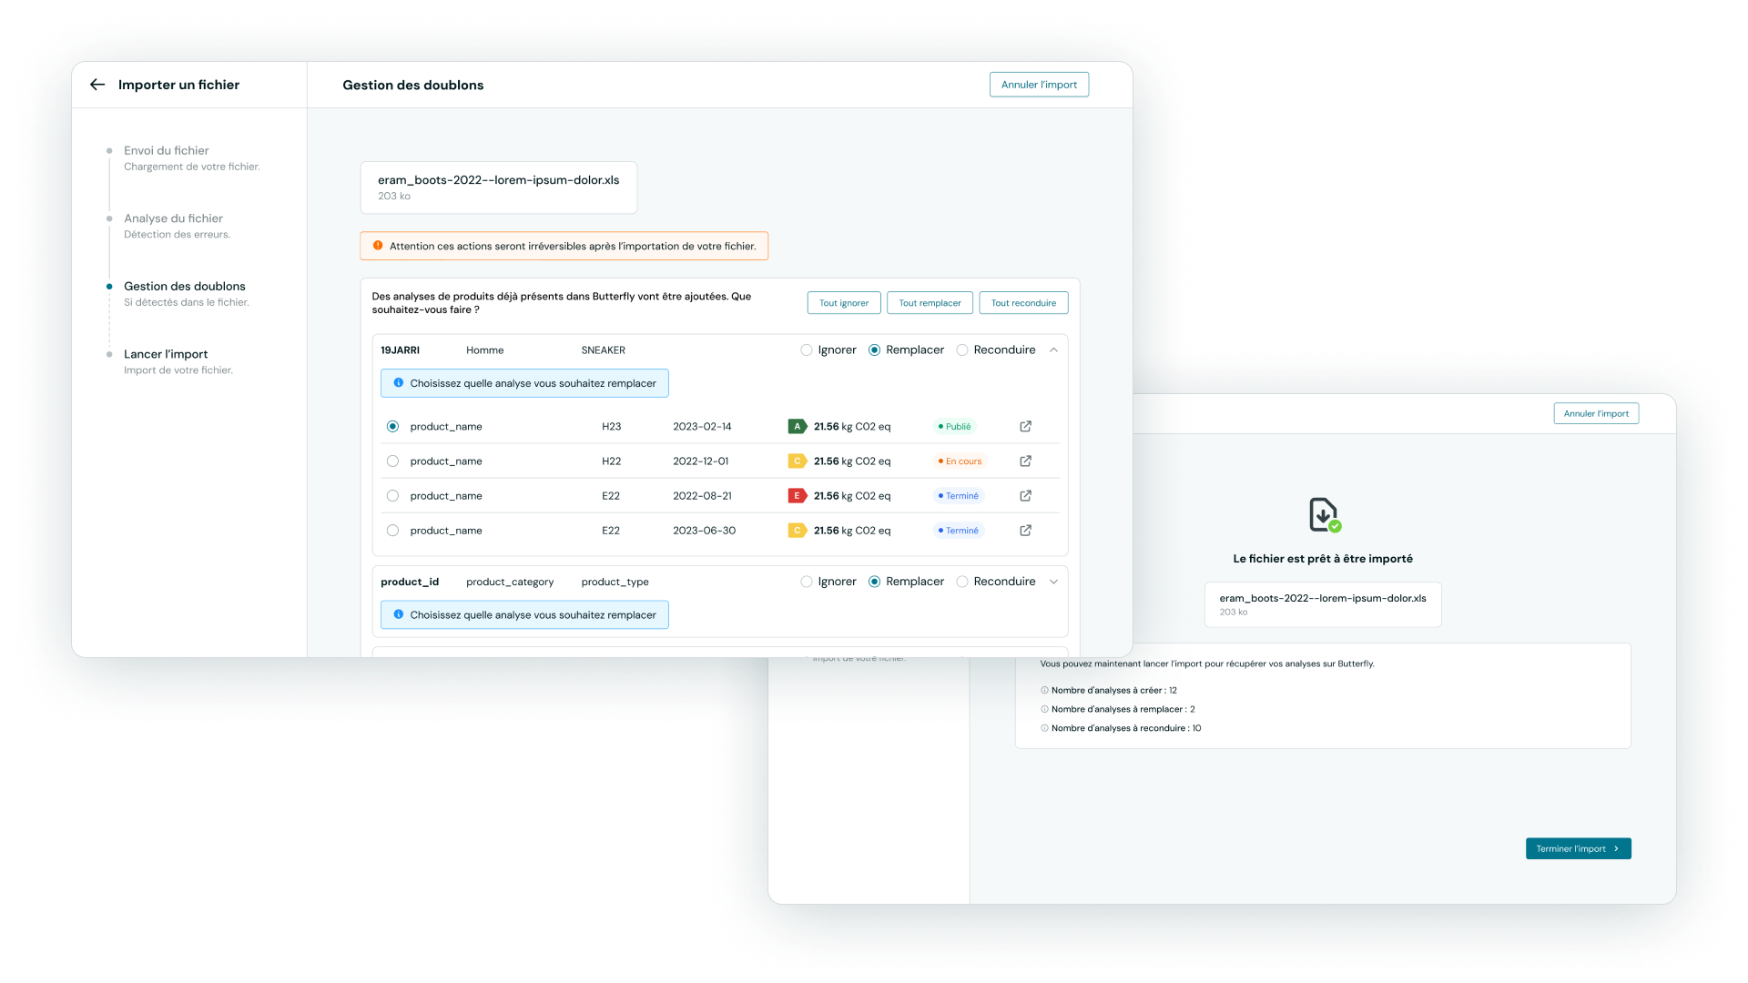
Task: Select Ignorer for the product_id row
Action: coord(806,582)
